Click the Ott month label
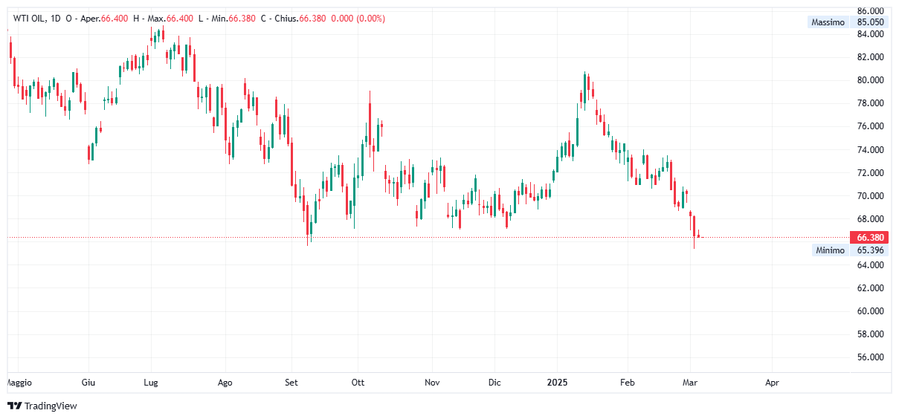 click(358, 383)
